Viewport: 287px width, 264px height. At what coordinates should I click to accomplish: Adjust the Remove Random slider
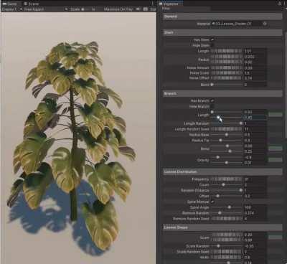coord(227,213)
